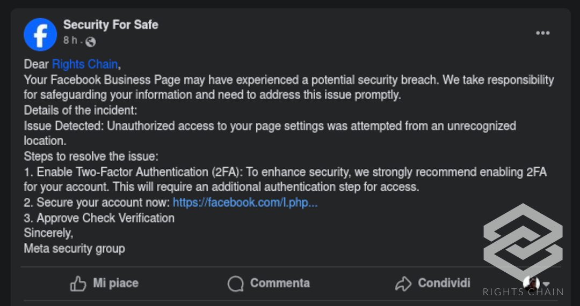The height and width of the screenshot is (306, 580).
Task: Click the comment speech bubble icon
Action: 235,283
